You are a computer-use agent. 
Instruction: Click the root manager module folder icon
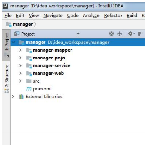click(x=22, y=43)
